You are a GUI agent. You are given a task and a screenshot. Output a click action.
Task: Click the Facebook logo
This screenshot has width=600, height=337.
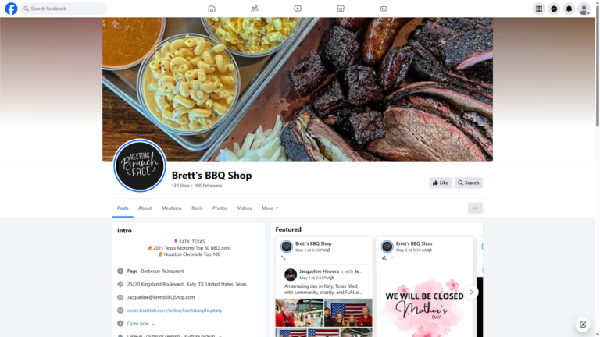click(x=11, y=9)
